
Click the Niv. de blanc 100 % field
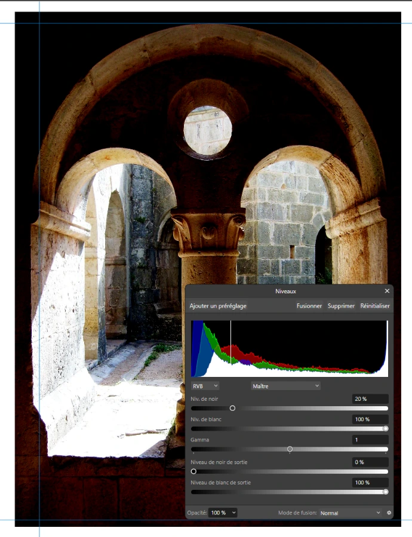tap(370, 419)
